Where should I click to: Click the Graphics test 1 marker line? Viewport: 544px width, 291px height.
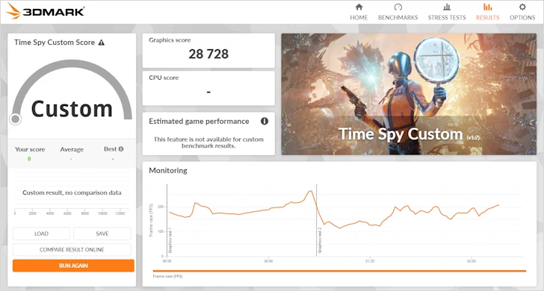click(x=167, y=220)
